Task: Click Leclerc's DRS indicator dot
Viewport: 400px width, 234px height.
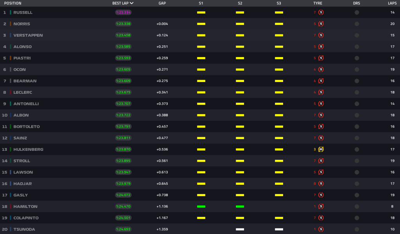Action: coord(357,92)
